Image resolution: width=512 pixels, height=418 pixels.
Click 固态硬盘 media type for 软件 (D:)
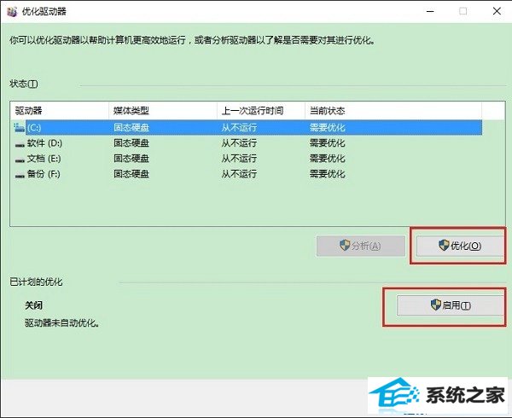click(x=131, y=143)
